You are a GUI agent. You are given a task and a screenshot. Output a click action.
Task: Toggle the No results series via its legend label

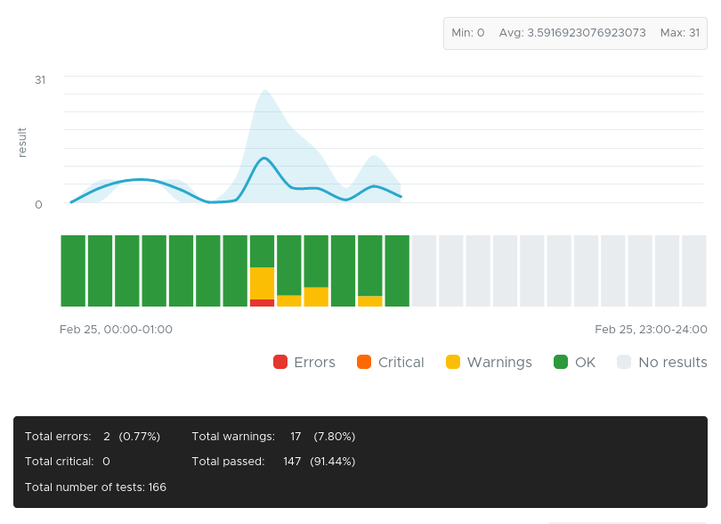click(x=674, y=362)
